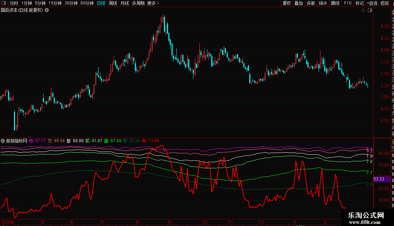Viewport: 394px width, 226px height.
Task: Click the 2025年 date axis label
Action: tap(8, 222)
